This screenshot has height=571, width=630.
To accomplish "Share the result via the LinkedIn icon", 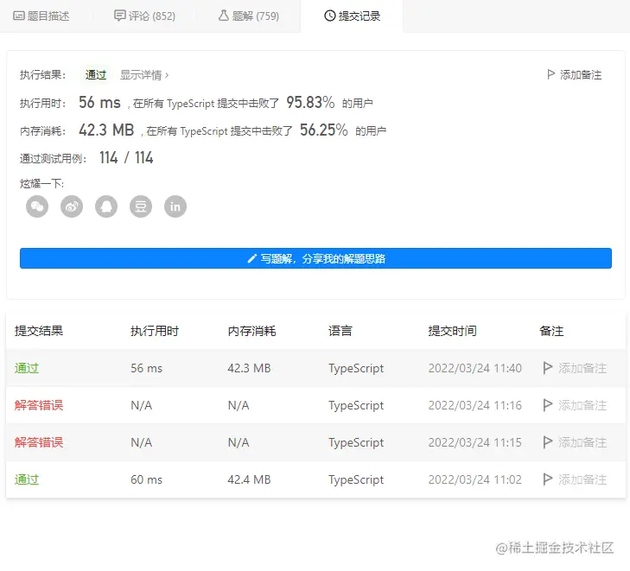I will pyautogui.click(x=175, y=206).
